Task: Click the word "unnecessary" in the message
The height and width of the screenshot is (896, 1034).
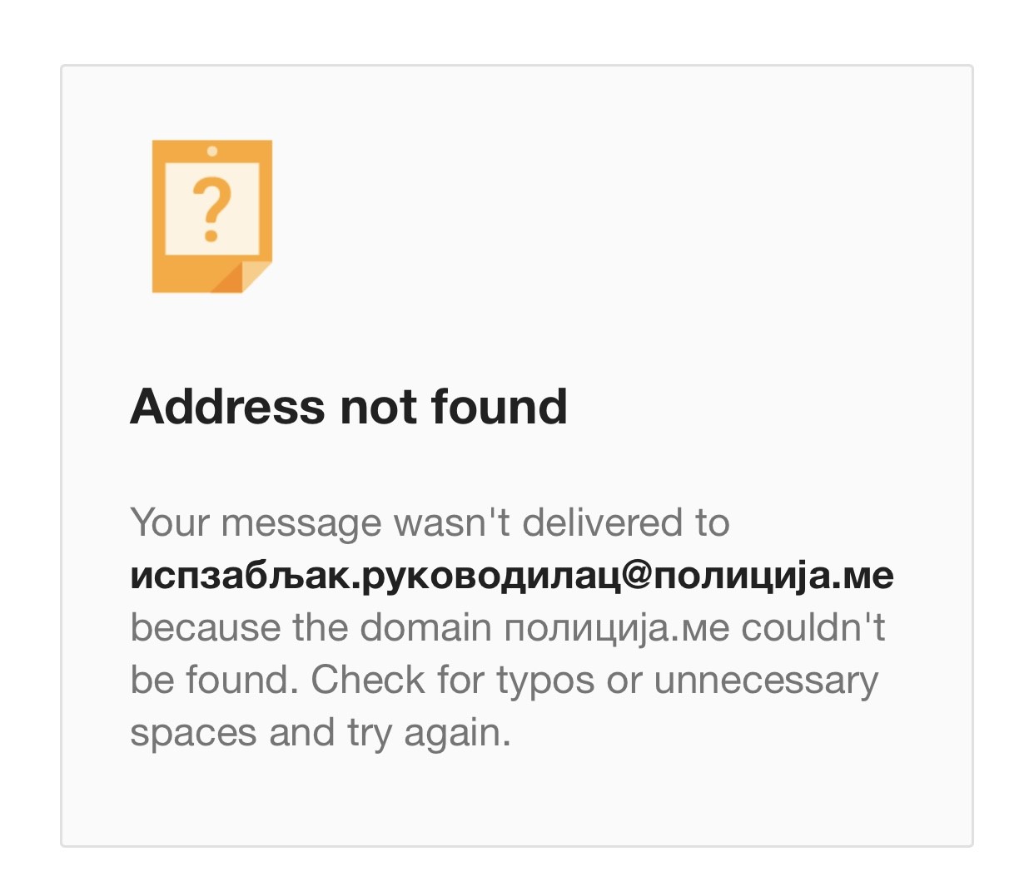Action: pos(767,681)
